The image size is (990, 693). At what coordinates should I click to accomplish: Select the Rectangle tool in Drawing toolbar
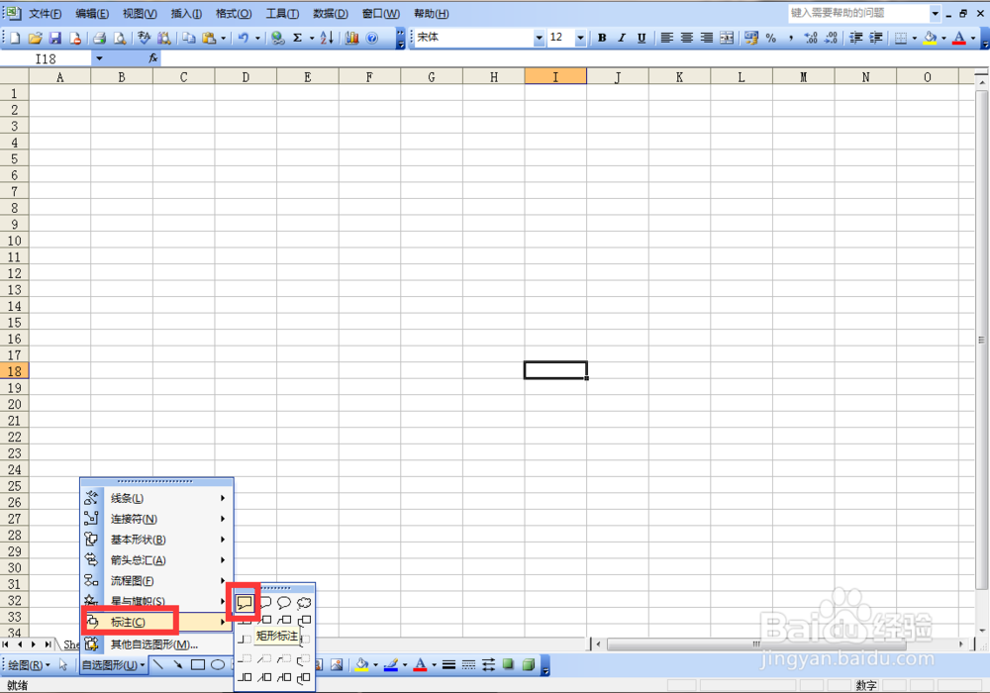click(200, 664)
